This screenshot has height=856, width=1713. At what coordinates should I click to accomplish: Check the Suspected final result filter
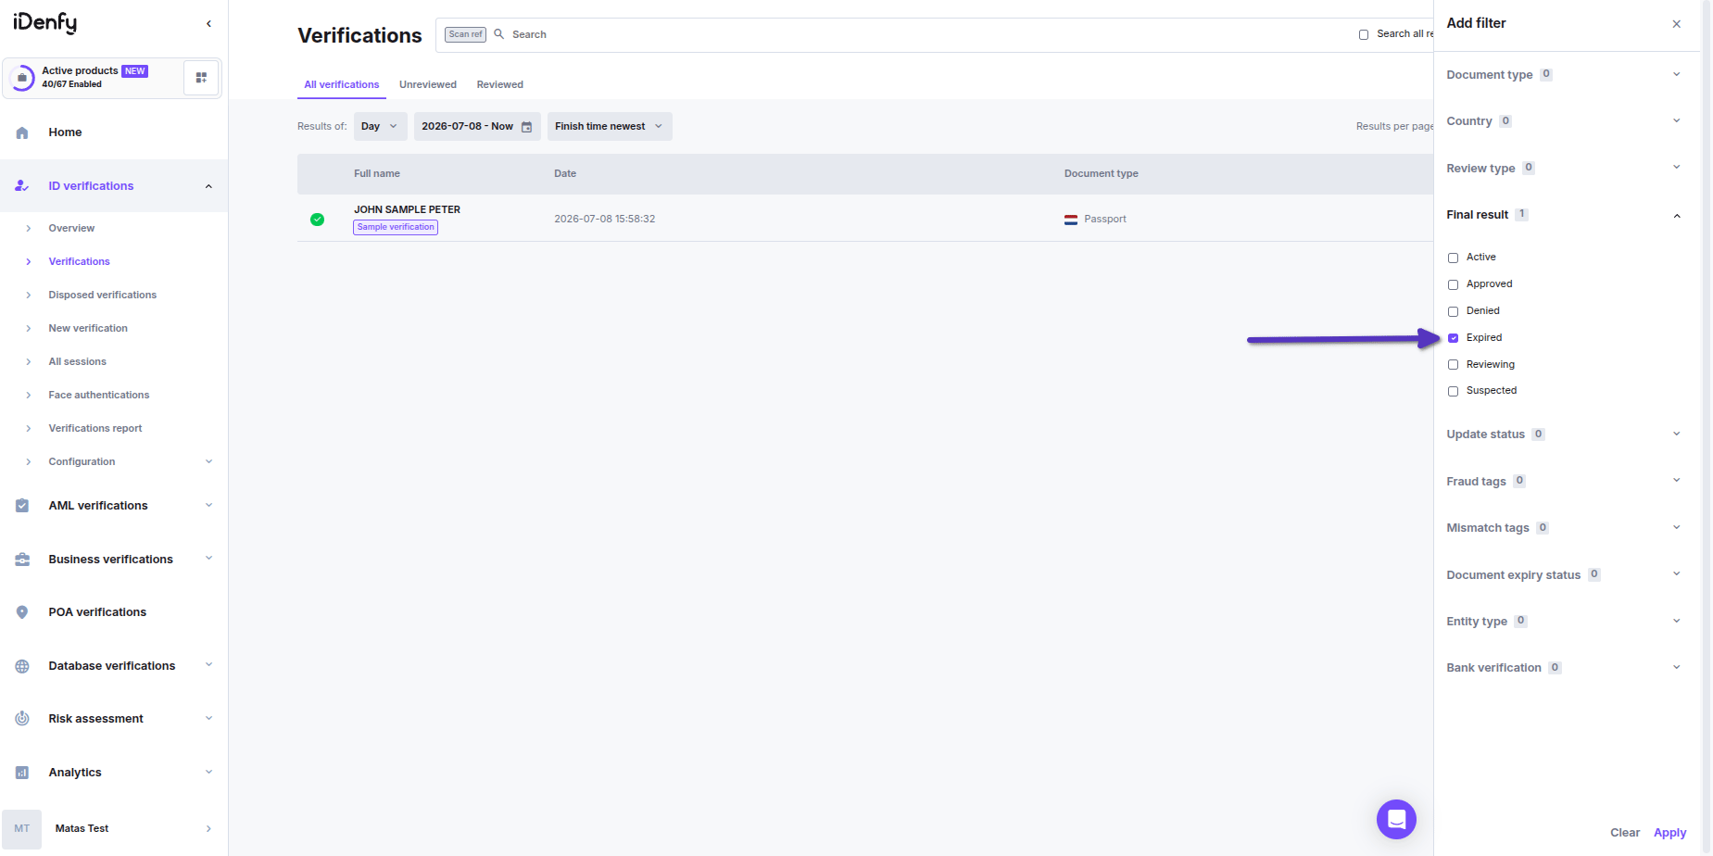point(1453,391)
